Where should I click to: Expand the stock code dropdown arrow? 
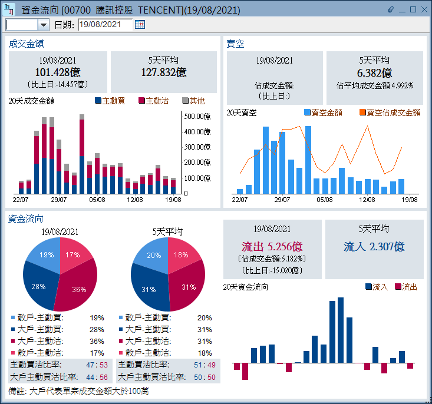coord(44,24)
